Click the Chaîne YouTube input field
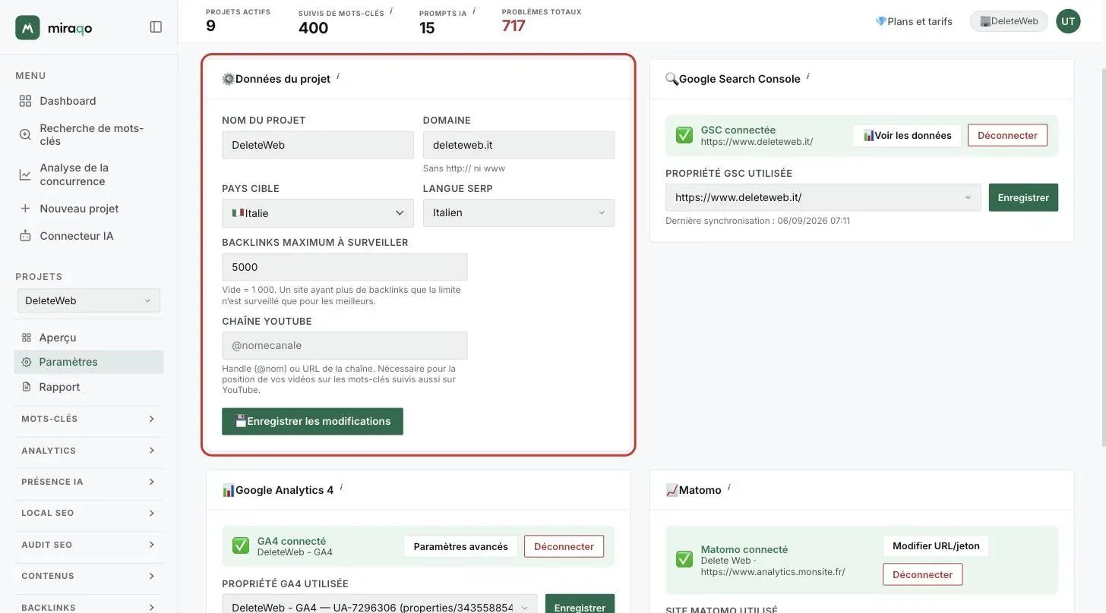The image size is (1106, 613). point(345,345)
